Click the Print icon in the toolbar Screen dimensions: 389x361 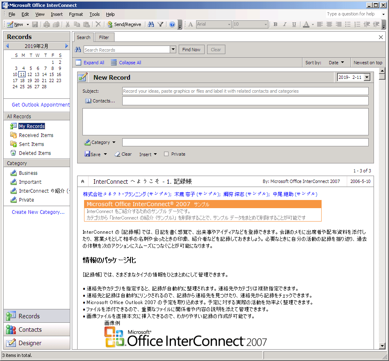coord(47,24)
